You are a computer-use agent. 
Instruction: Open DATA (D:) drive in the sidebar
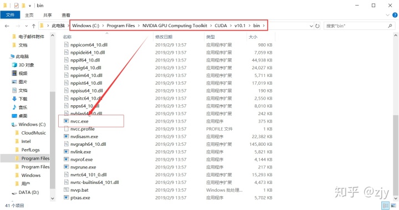[28, 192]
